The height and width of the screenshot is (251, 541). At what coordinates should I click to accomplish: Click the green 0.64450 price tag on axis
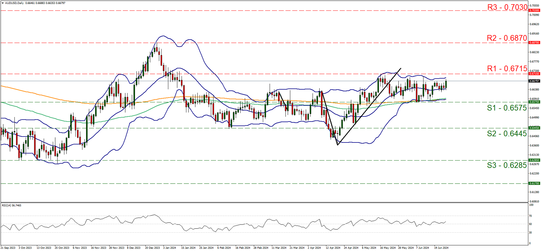tap(534, 128)
